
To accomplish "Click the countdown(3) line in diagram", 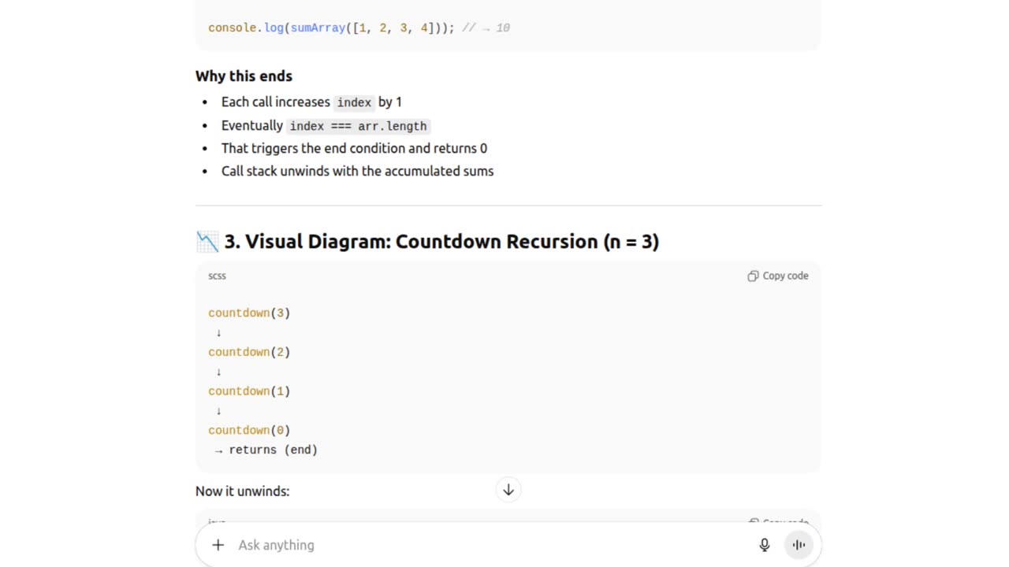I will tap(249, 313).
